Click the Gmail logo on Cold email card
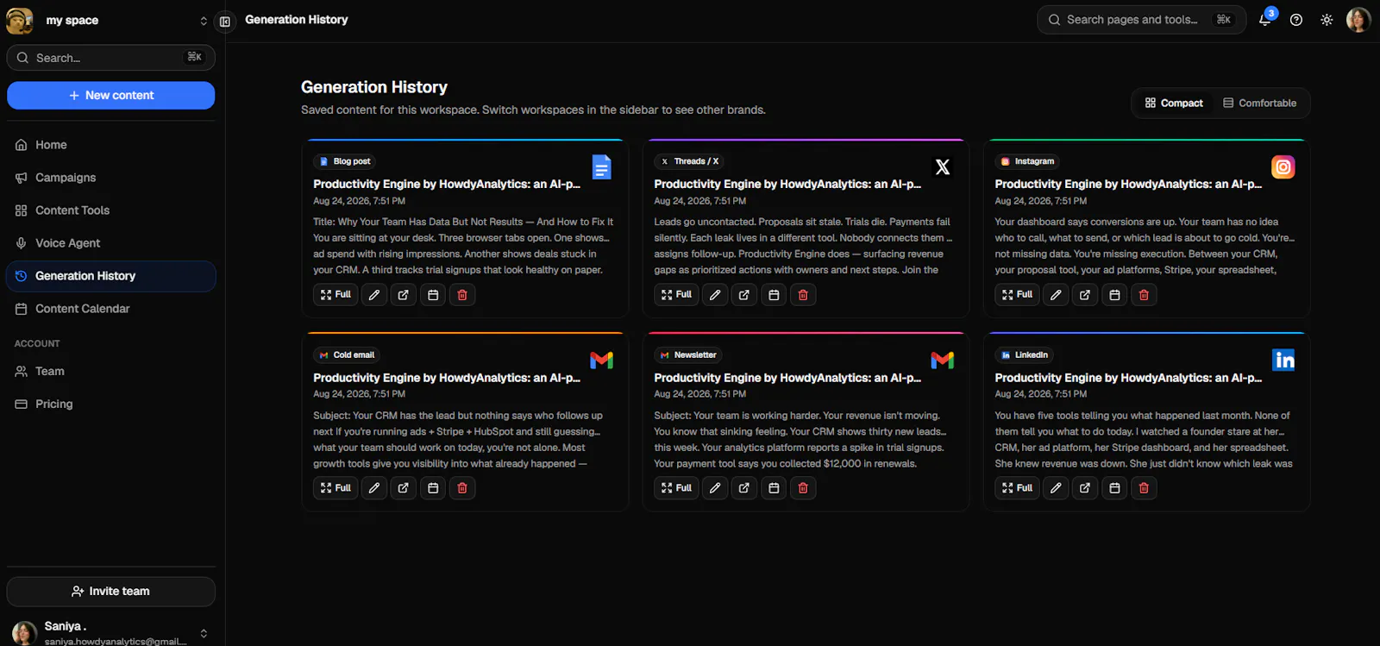The width and height of the screenshot is (1380, 646). (602, 361)
